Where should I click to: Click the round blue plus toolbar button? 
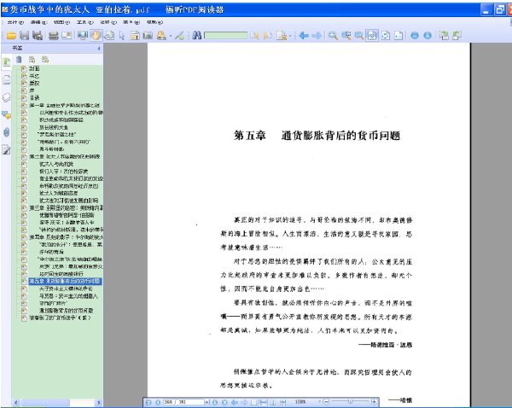(428, 36)
